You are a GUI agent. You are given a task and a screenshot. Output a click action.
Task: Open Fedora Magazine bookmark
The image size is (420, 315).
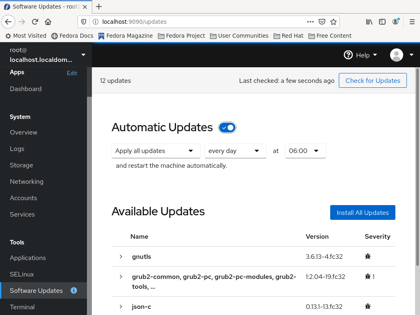[126, 36]
